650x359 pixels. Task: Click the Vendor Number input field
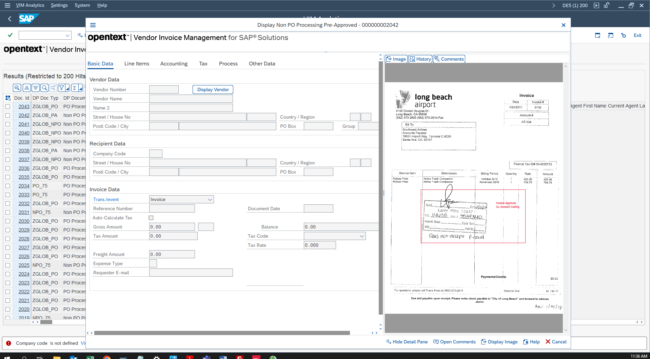click(164, 89)
